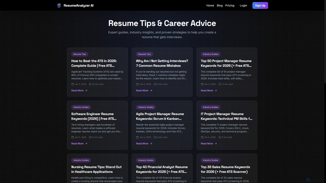Screen dimensions: 326x183
Task: Select Industry Guides tag on IT Project Manager card
Action: [210, 107]
